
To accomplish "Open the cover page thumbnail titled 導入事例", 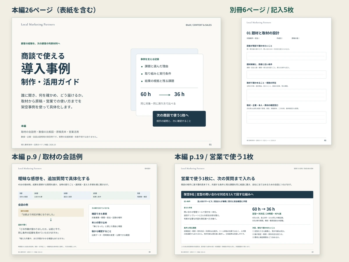I will [116, 83].
